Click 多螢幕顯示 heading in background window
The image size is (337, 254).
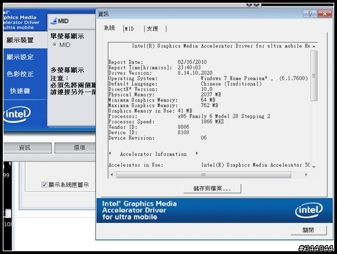click(x=67, y=70)
